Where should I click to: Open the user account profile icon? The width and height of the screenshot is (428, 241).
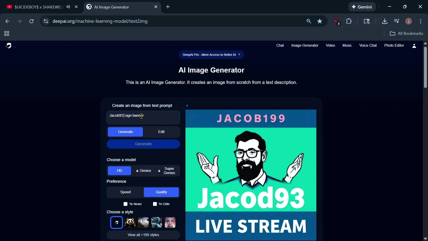[x=414, y=46]
